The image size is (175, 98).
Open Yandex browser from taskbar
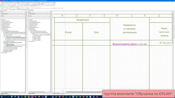[x=90, y=97]
